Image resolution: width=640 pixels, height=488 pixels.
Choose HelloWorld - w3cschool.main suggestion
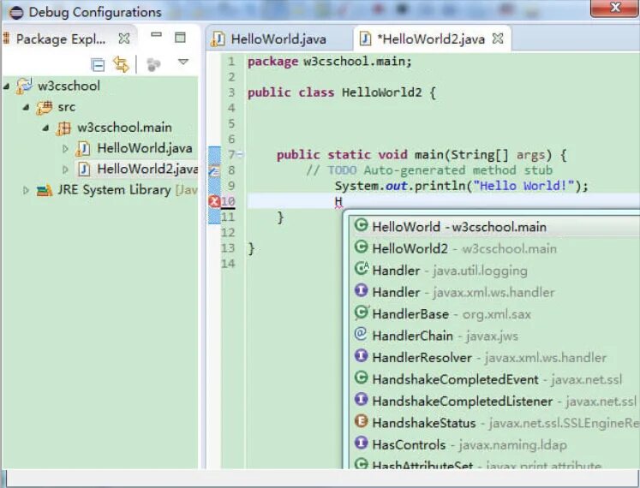pyautogui.click(x=493, y=227)
